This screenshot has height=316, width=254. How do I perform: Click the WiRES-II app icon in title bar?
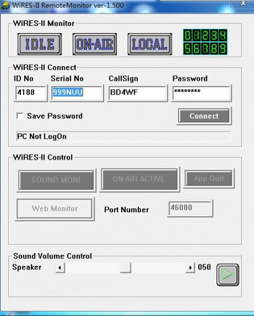point(5,5)
